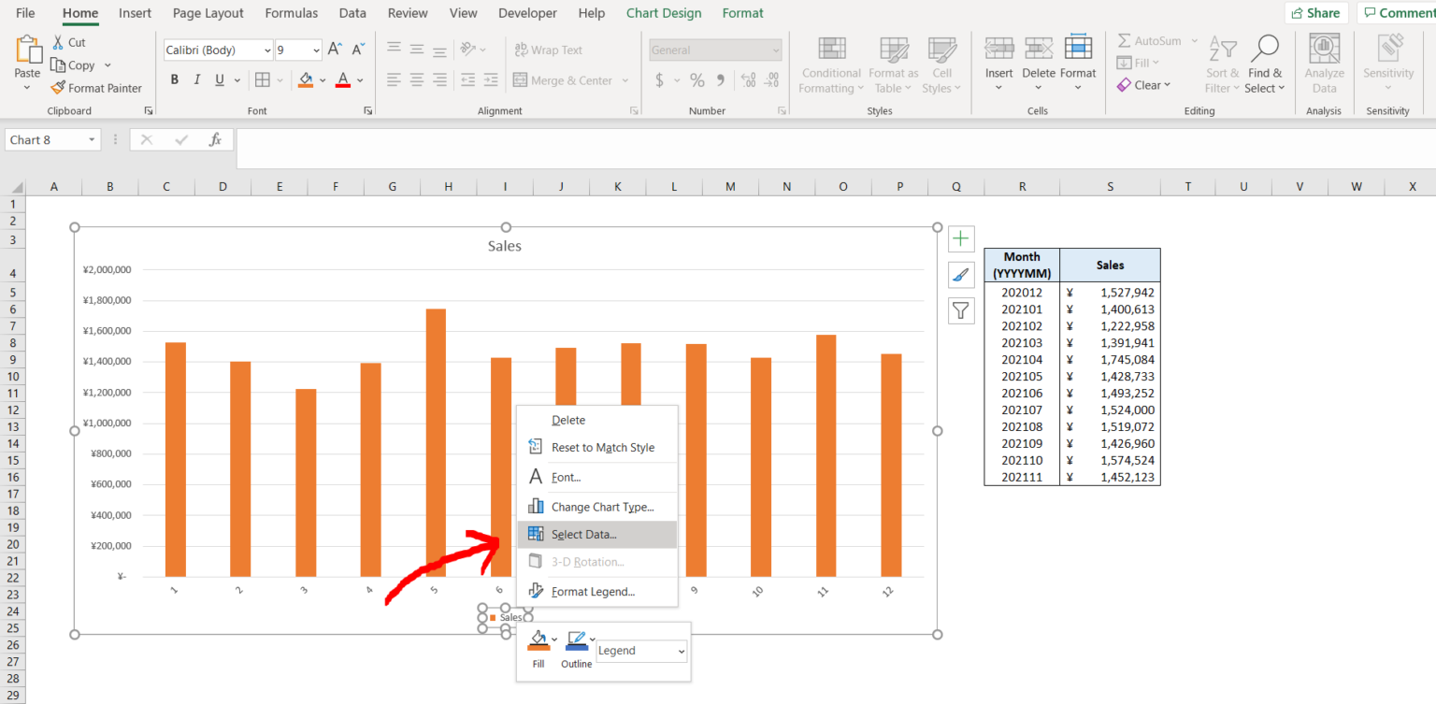
Task: Click the Percent Style icon
Action: click(x=696, y=80)
